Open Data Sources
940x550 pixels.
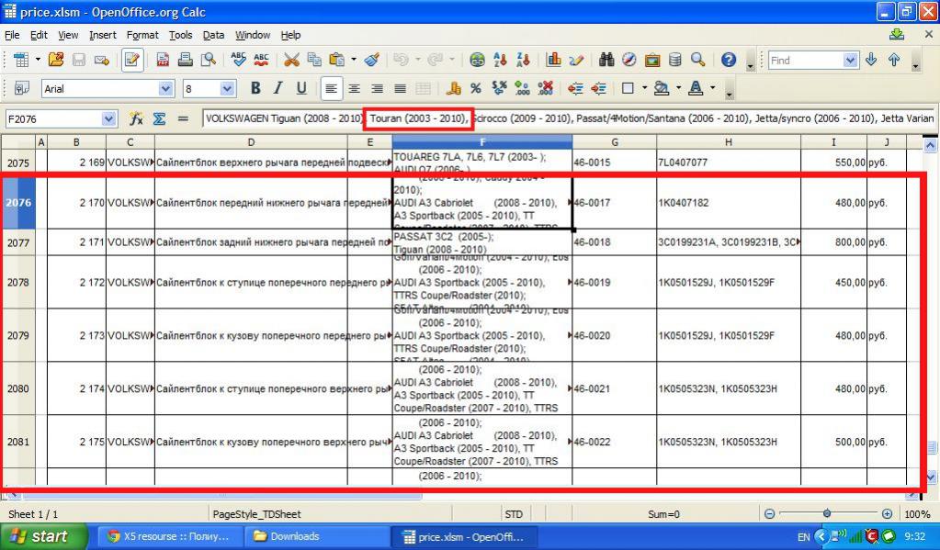pos(674,60)
